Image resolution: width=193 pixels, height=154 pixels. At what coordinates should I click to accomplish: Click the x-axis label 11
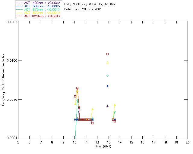coord(86,142)
